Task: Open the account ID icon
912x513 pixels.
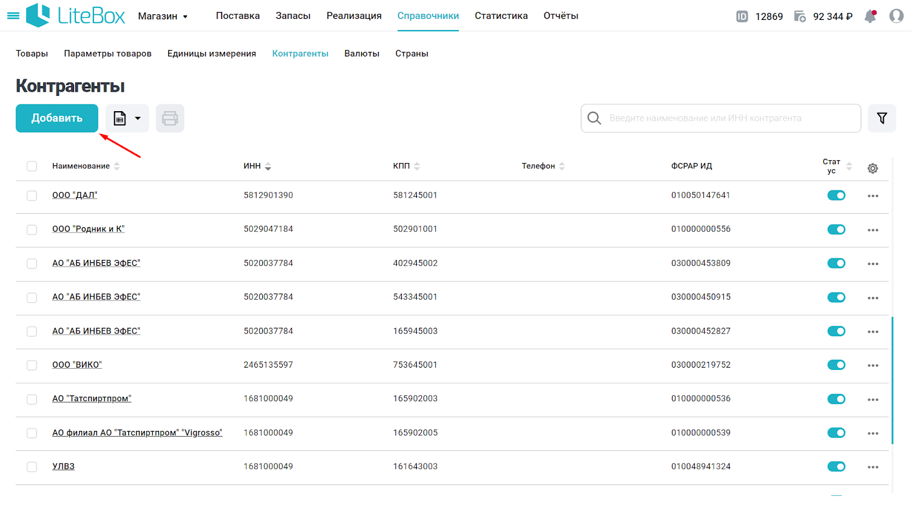Action: tap(742, 17)
